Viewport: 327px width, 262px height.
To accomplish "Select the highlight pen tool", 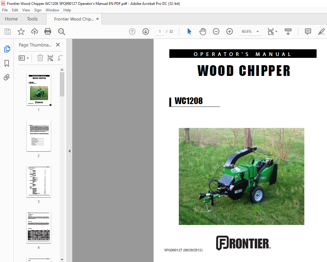I will 321,32.
